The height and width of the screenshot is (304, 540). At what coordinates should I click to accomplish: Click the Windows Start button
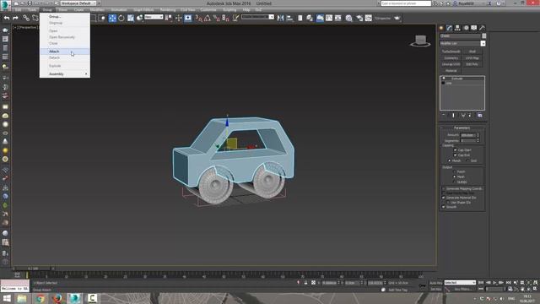coord(7,298)
